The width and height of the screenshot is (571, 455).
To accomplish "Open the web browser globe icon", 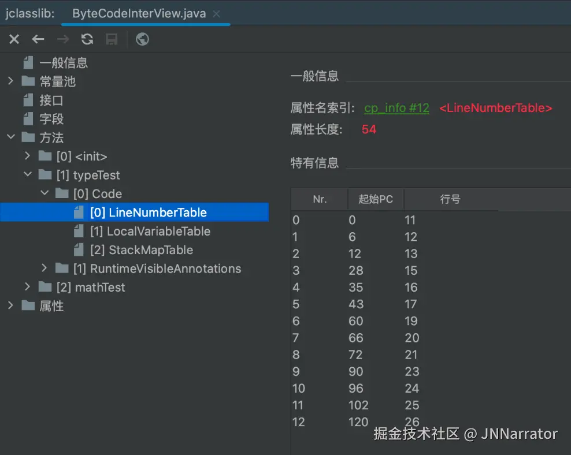I will [142, 39].
